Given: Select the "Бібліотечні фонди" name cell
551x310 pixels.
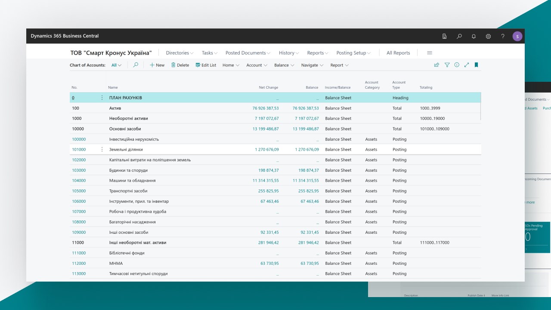Looking at the screenshot, I should point(127,253).
